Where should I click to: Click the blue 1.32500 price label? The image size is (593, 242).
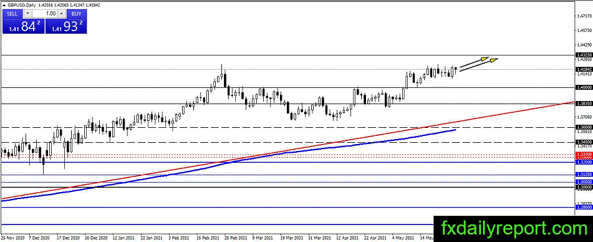click(584, 162)
